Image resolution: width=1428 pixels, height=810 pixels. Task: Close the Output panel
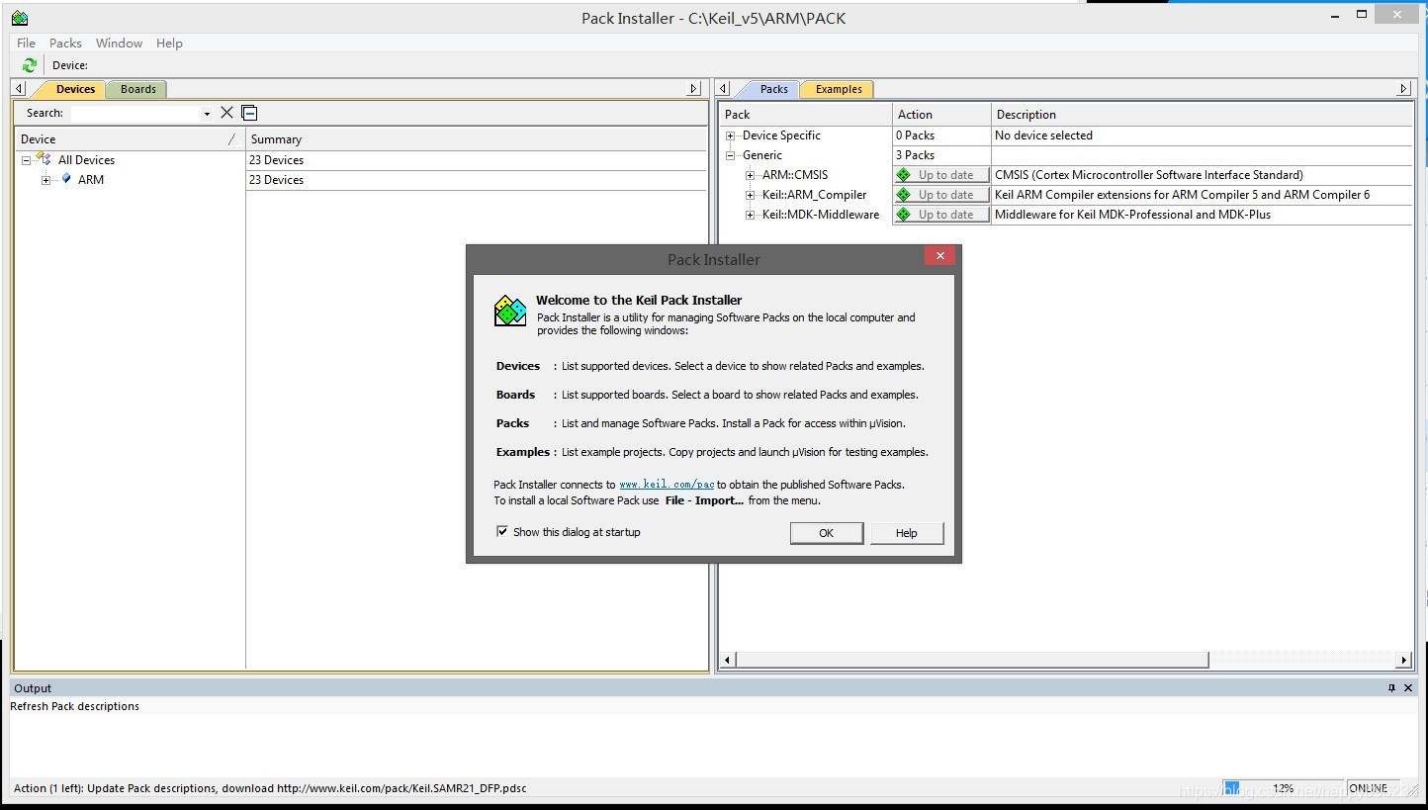click(1408, 687)
